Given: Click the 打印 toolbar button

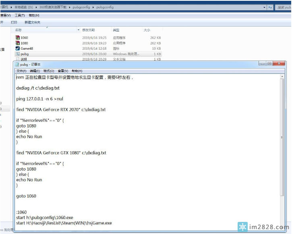Looking at the screenshot, I should coord(14,23).
